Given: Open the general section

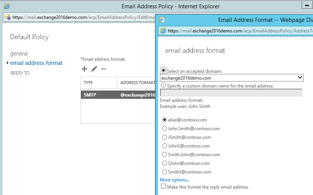Looking at the screenshot, I should point(19,54).
